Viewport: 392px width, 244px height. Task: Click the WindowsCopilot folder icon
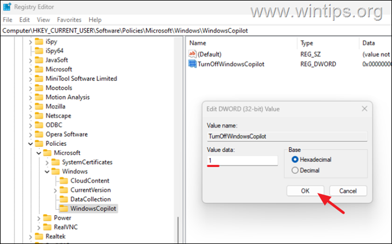(x=63, y=208)
